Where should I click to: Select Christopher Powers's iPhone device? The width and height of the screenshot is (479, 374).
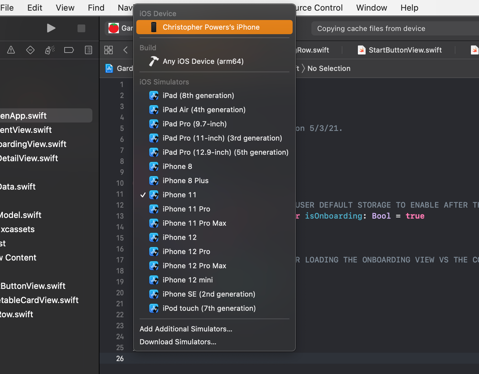pos(214,27)
